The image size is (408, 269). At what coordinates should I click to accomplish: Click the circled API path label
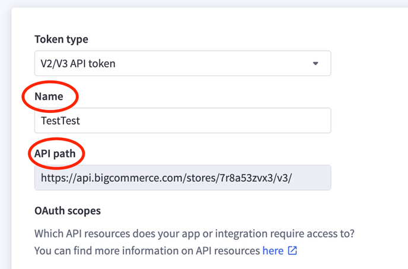tap(55, 154)
